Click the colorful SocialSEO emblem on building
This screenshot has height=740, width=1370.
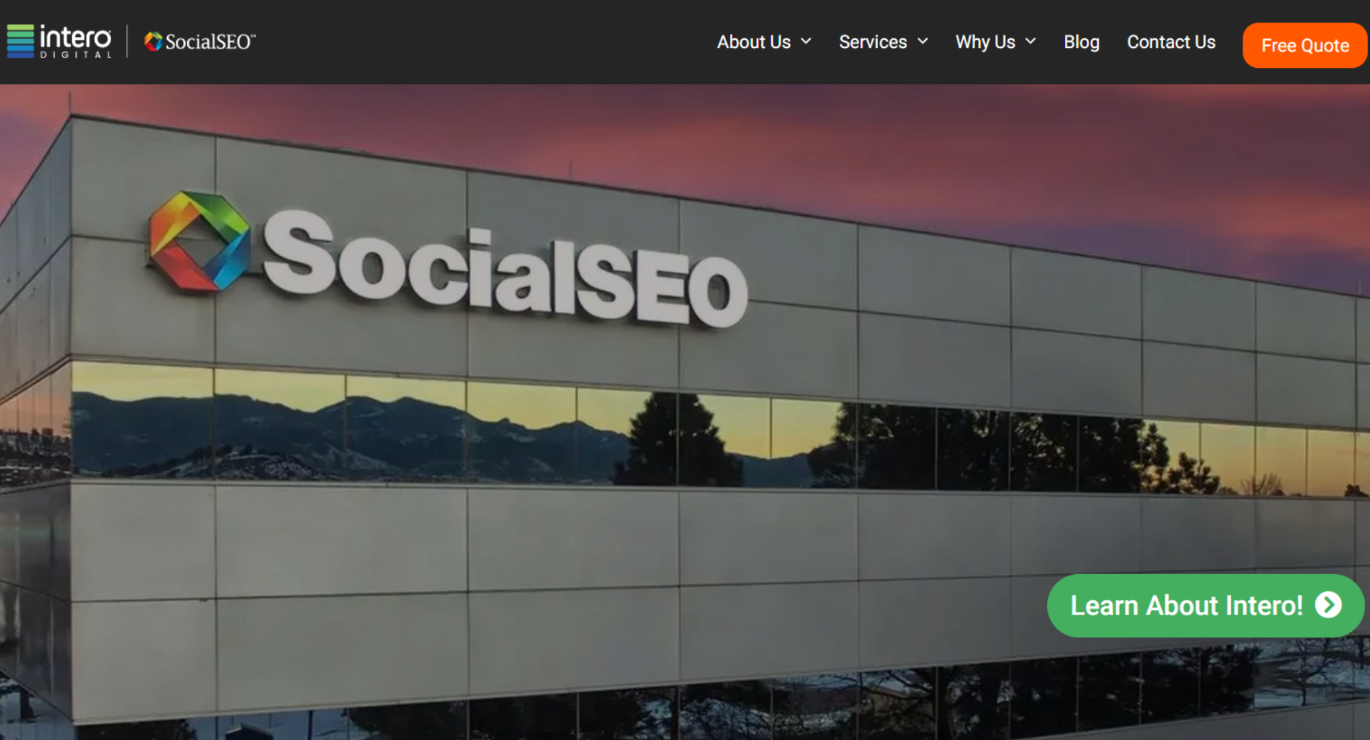point(199,241)
